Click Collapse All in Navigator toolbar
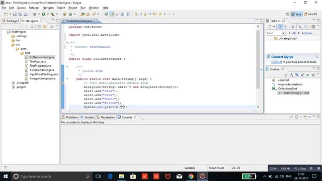The image size is (322, 181). click(39, 27)
